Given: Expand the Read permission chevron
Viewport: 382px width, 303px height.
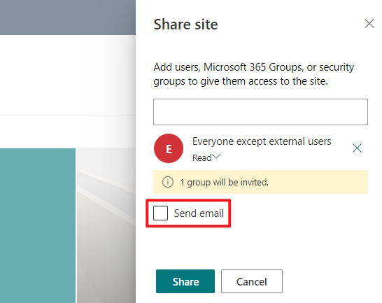Looking at the screenshot, I should coord(216,157).
